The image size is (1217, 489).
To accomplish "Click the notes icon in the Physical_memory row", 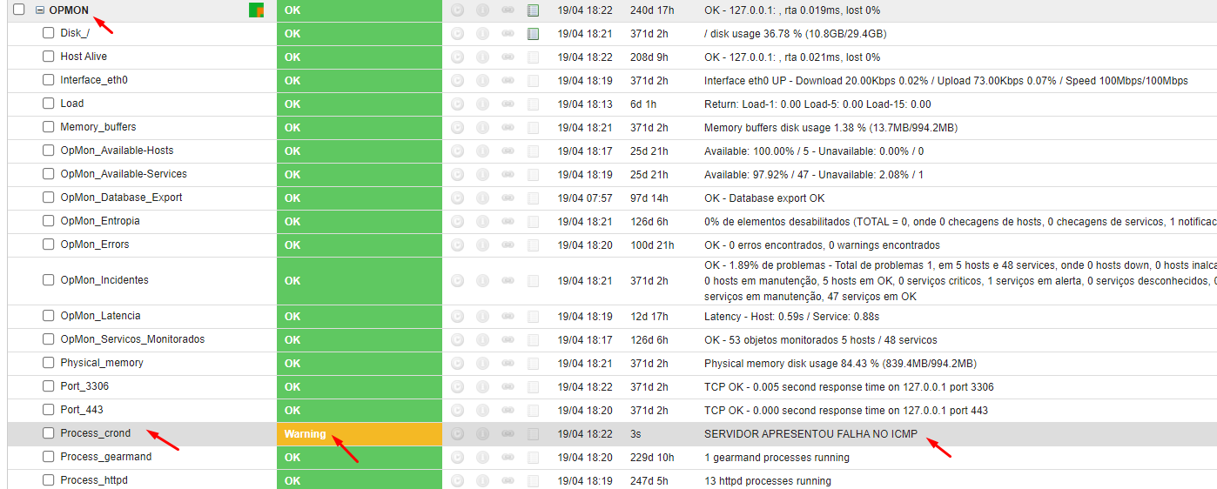I will click(x=534, y=363).
